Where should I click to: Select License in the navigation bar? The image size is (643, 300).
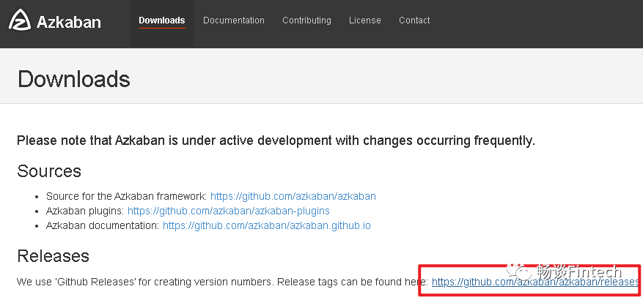365,20
